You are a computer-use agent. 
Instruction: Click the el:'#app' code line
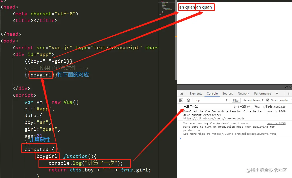tap(39, 109)
